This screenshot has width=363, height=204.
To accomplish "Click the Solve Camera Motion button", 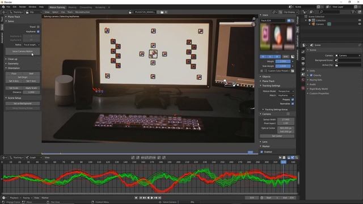I will 23,52.
